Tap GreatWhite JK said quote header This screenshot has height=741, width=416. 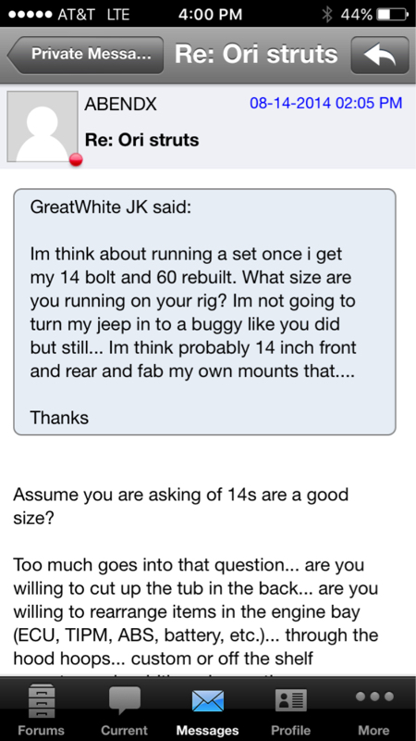tap(110, 207)
